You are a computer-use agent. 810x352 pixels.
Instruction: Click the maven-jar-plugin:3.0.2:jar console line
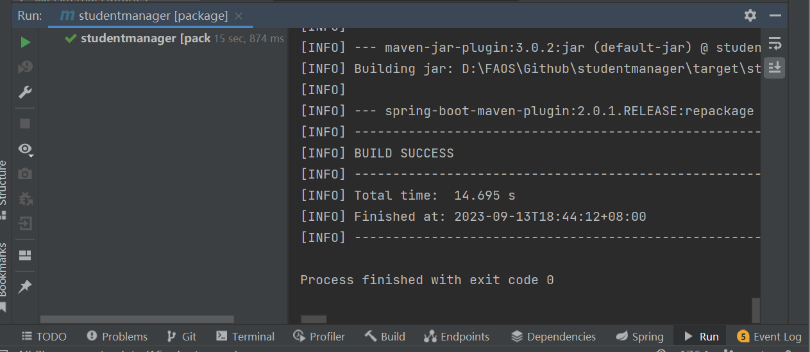pyautogui.click(x=530, y=47)
